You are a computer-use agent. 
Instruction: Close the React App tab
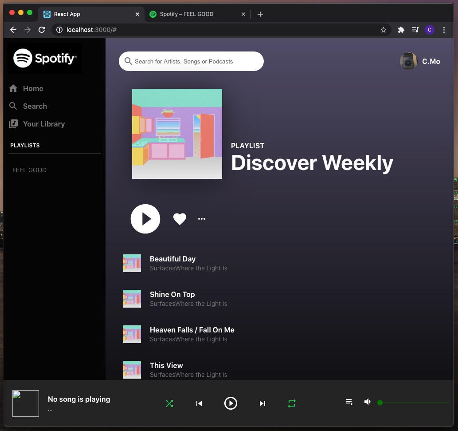pyautogui.click(x=137, y=14)
